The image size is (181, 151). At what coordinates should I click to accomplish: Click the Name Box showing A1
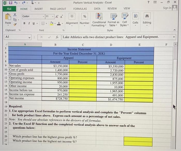[x=18, y=37]
